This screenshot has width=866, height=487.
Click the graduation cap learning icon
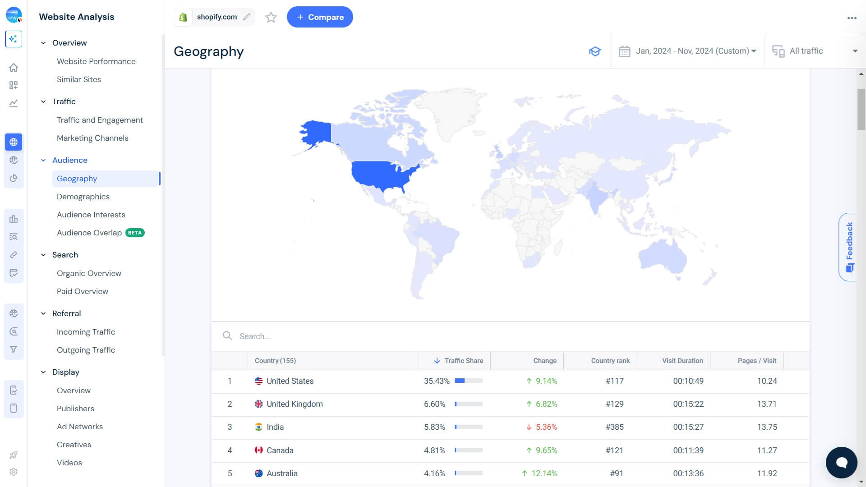click(595, 51)
